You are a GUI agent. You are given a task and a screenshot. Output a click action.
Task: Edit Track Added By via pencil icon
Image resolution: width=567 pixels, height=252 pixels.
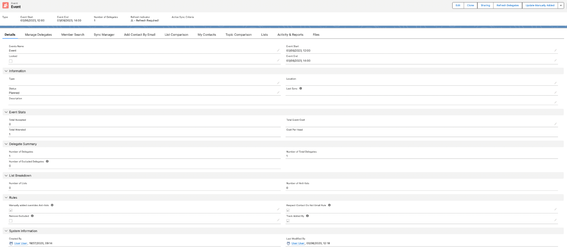point(555,220)
